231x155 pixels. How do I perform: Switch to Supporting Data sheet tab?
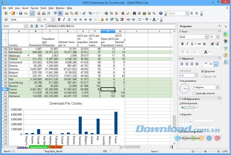[39, 147]
